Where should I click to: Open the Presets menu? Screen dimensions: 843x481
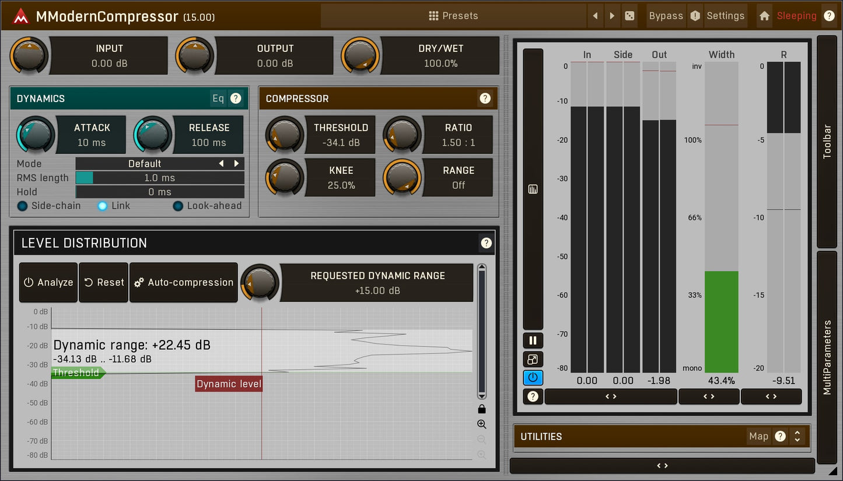click(454, 16)
